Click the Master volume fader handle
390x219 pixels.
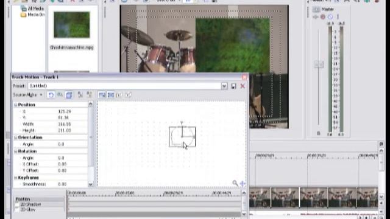pyautogui.click(x=318, y=64)
